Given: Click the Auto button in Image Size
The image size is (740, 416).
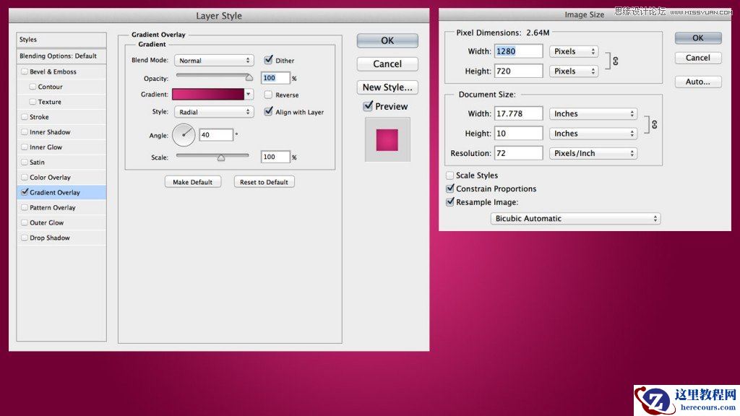Looking at the screenshot, I should point(697,82).
